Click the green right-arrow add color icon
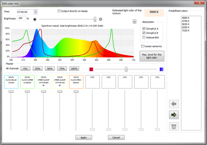Image resolution: width=207 pixels, height=145 pixels. [174, 115]
